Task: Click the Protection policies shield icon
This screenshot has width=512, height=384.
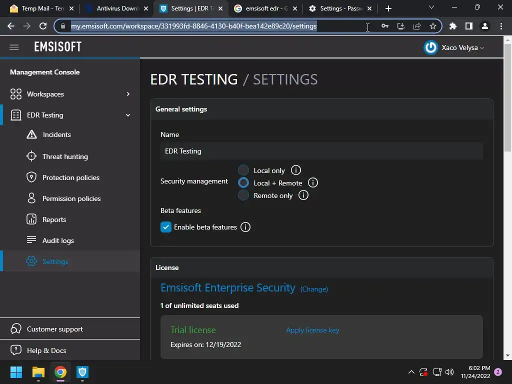Action: (31, 177)
